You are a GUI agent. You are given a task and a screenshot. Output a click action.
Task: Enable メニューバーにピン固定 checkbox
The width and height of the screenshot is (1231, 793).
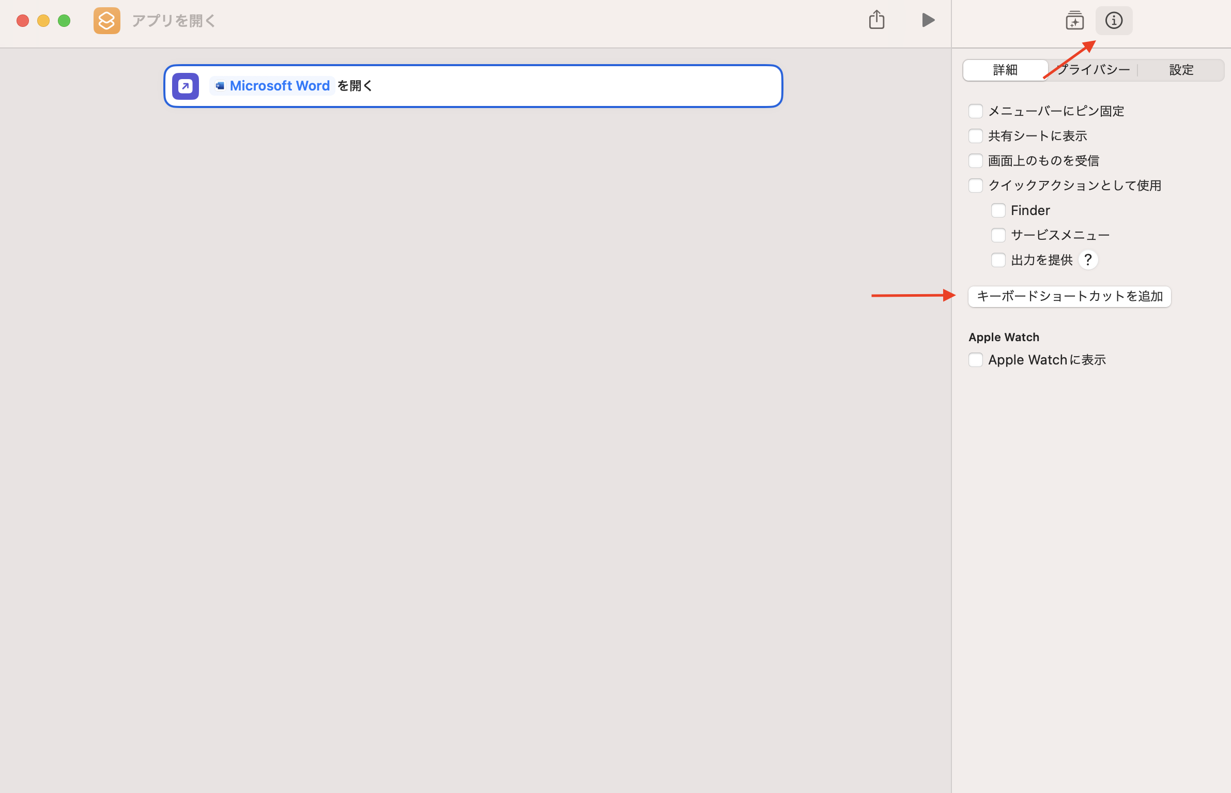point(975,111)
